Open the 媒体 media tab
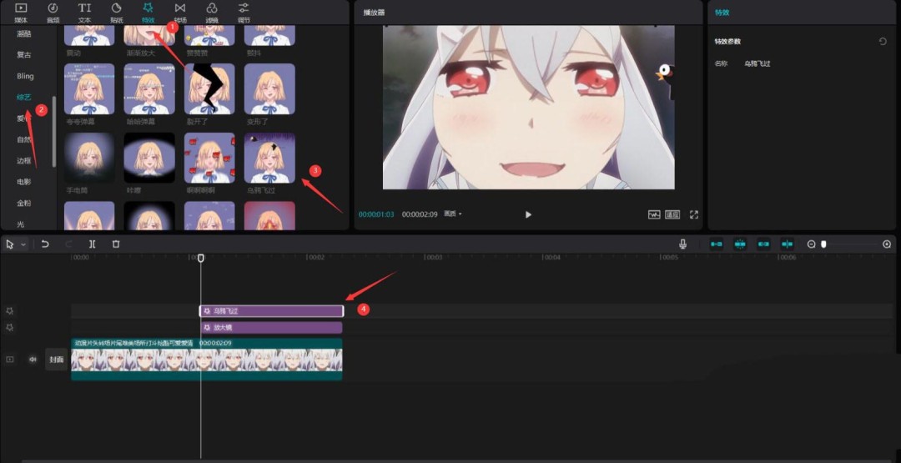Viewport: 901px width, 463px height. 21,13
